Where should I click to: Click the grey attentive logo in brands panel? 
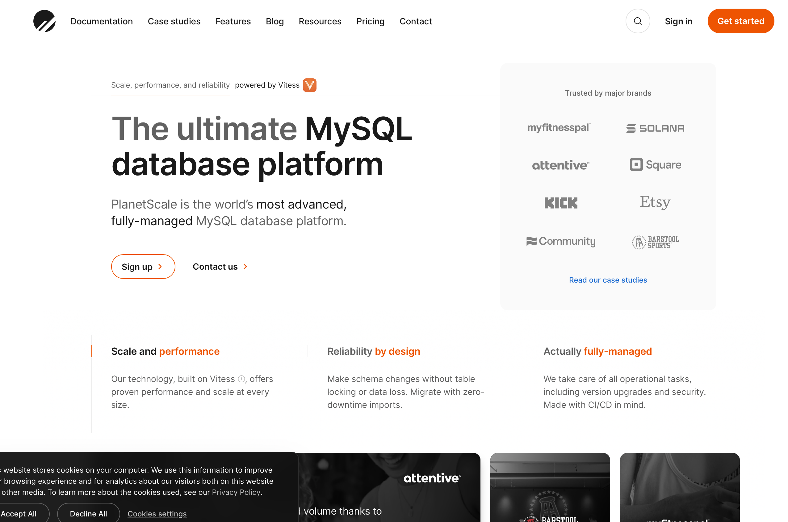(560, 165)
